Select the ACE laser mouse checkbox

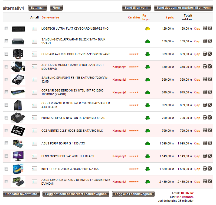coord(6,67)
